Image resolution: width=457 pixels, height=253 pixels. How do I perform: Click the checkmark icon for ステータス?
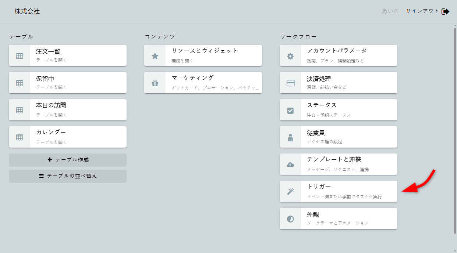tap(290, 110)
